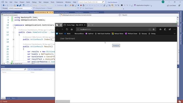The image size is (183, 103).
Task: Toggle pin on HomeController.cs tab
Action: (50, 12)
